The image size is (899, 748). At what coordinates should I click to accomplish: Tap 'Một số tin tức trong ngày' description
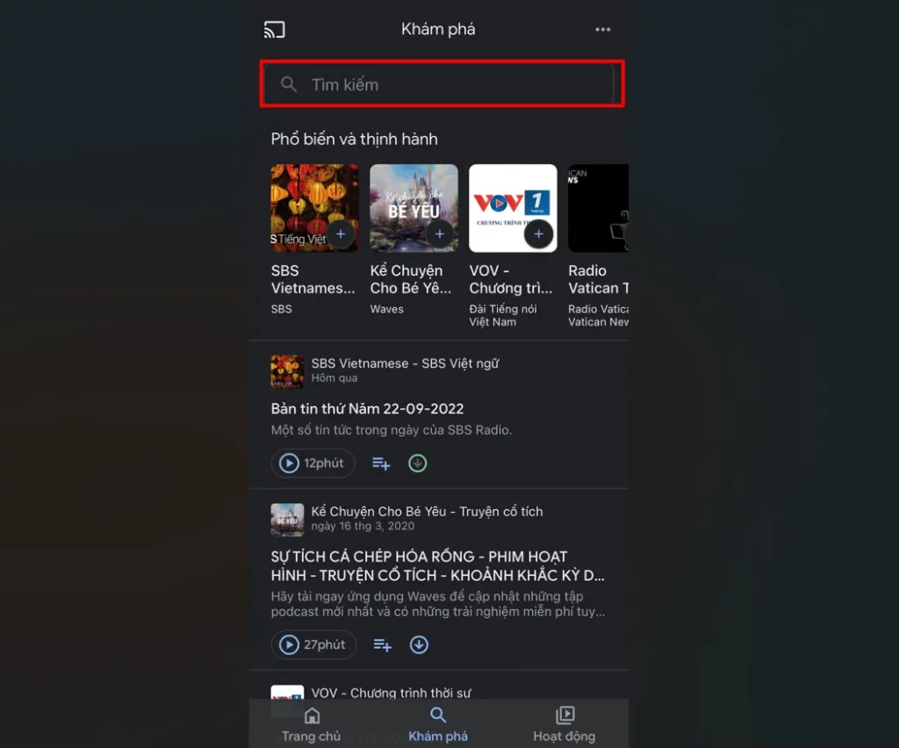pos(391,430)
